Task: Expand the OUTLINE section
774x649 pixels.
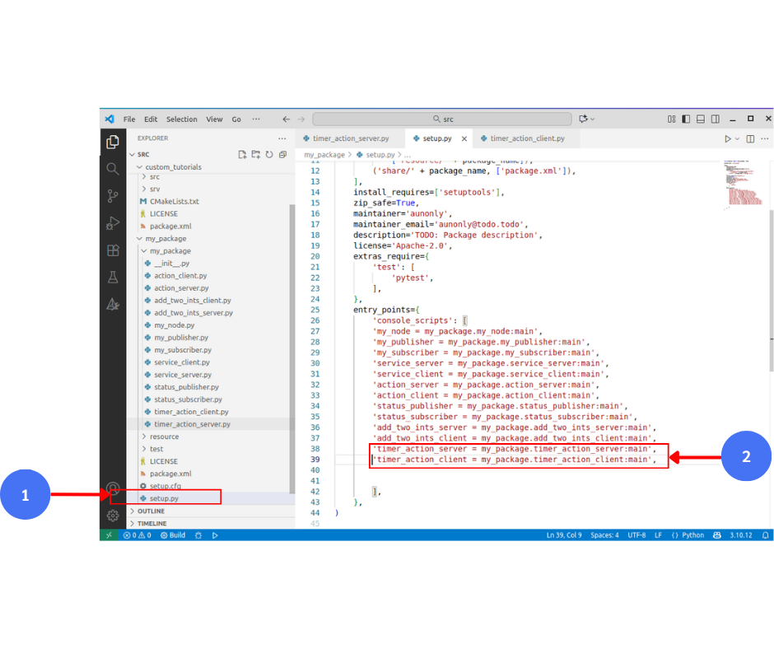Action: (x=152, y=511)
